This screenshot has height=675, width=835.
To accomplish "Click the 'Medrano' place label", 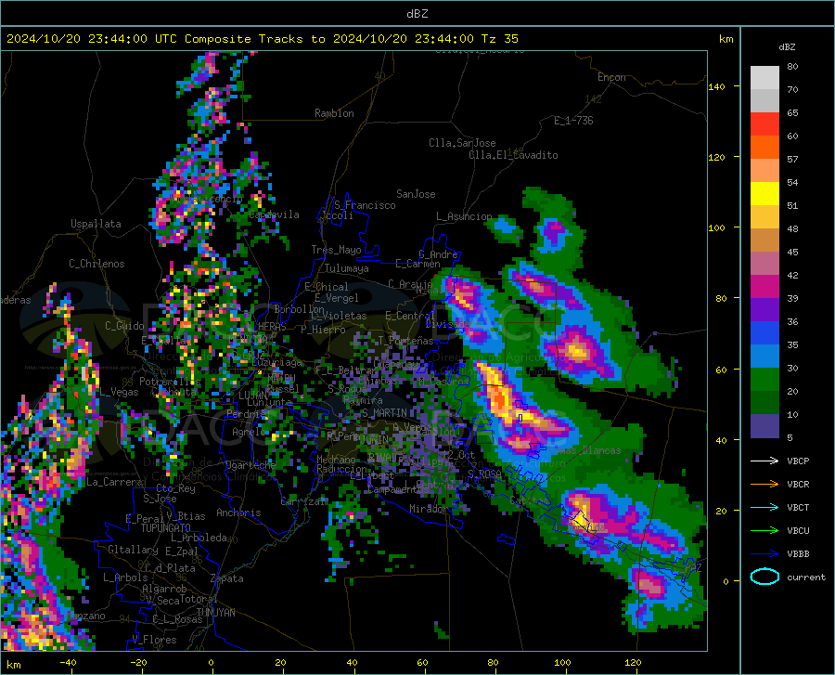I will tap(336, 460).
